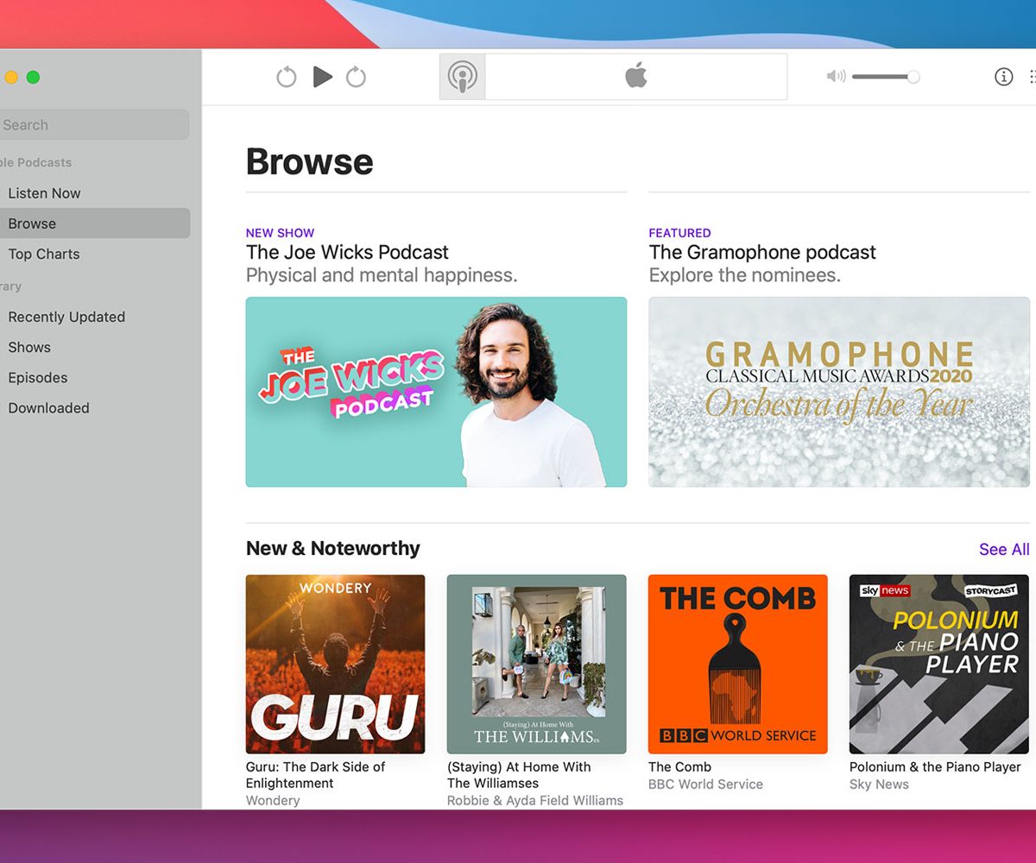Click The Comb title text

(679, 766)
